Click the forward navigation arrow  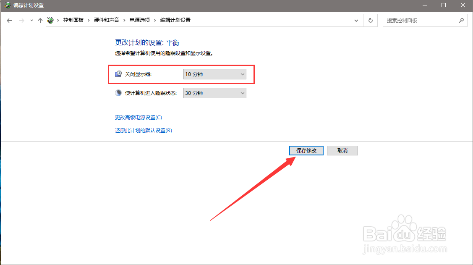click(21, 21)
